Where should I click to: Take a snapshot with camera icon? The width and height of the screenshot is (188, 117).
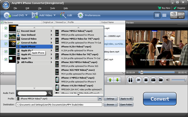tap(153, 80)
